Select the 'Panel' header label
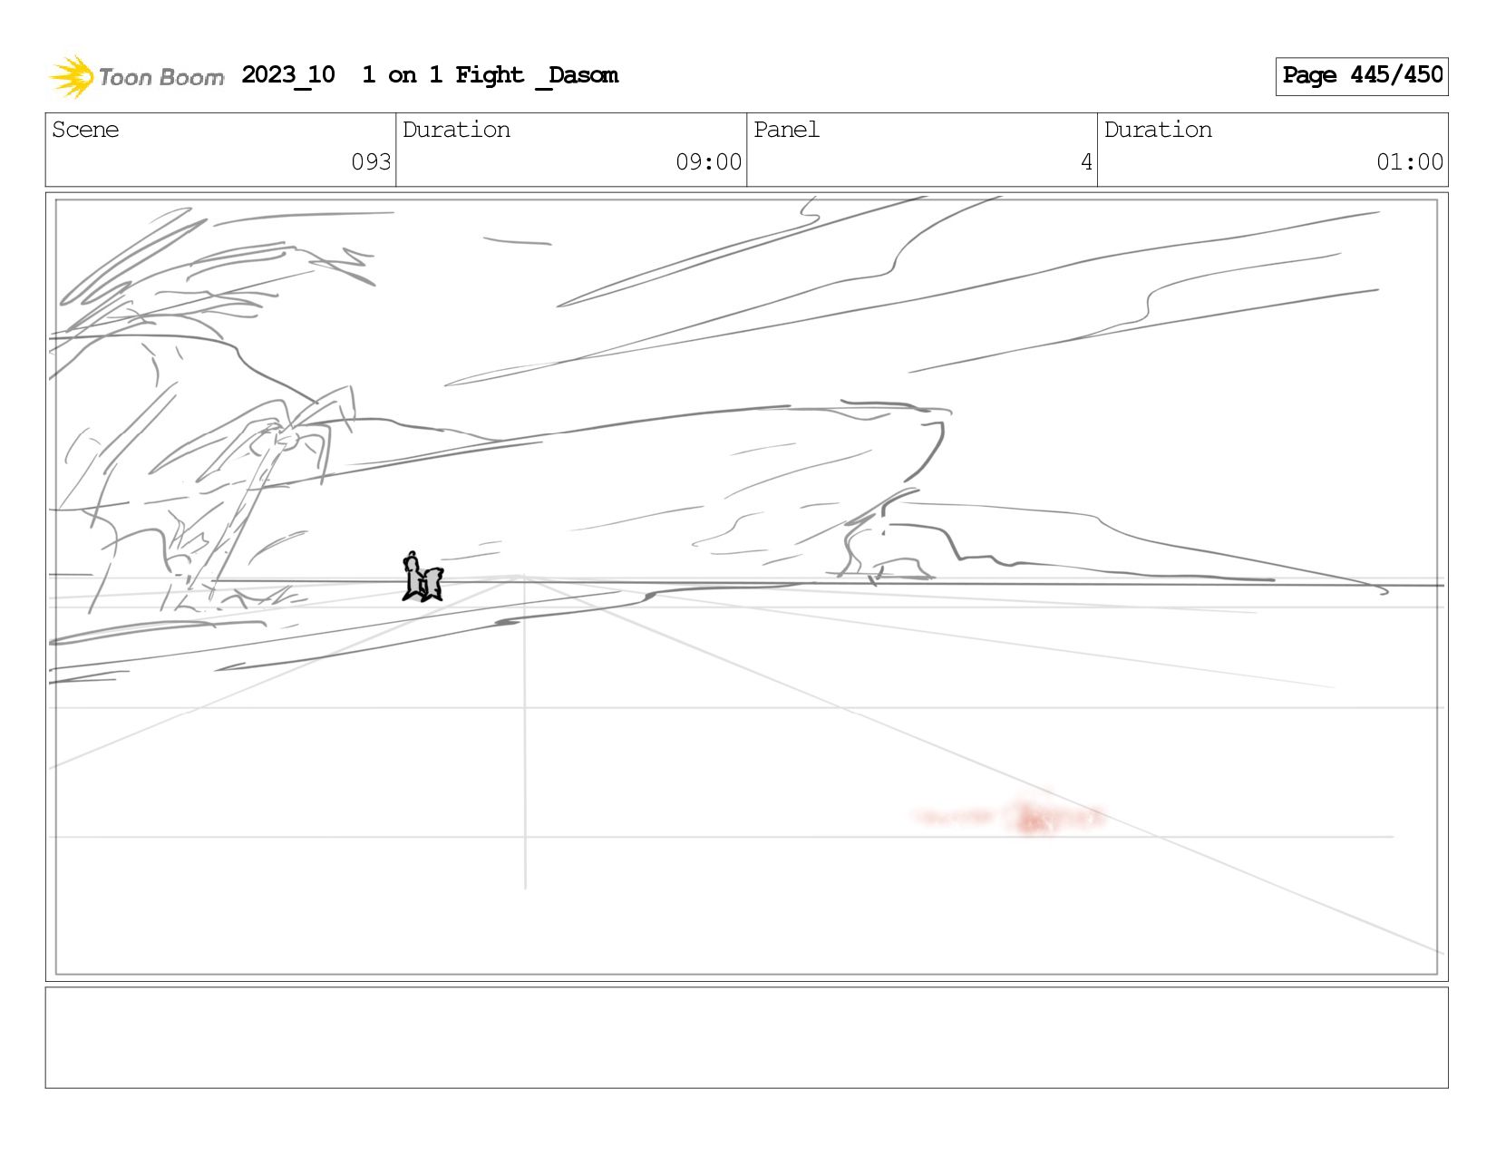This screenshot has width=1496, height=1156. (786, 130)
